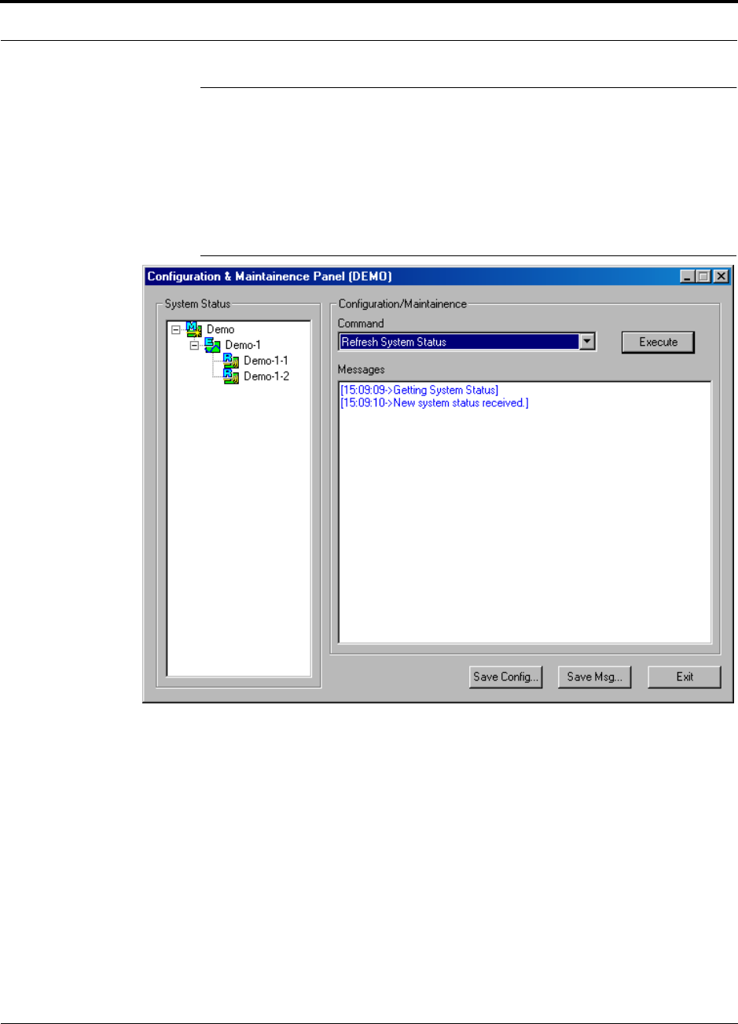738x1024 pixels.
Task: Collapse the Demo root tree node
Action: click(x=176, y=330)
